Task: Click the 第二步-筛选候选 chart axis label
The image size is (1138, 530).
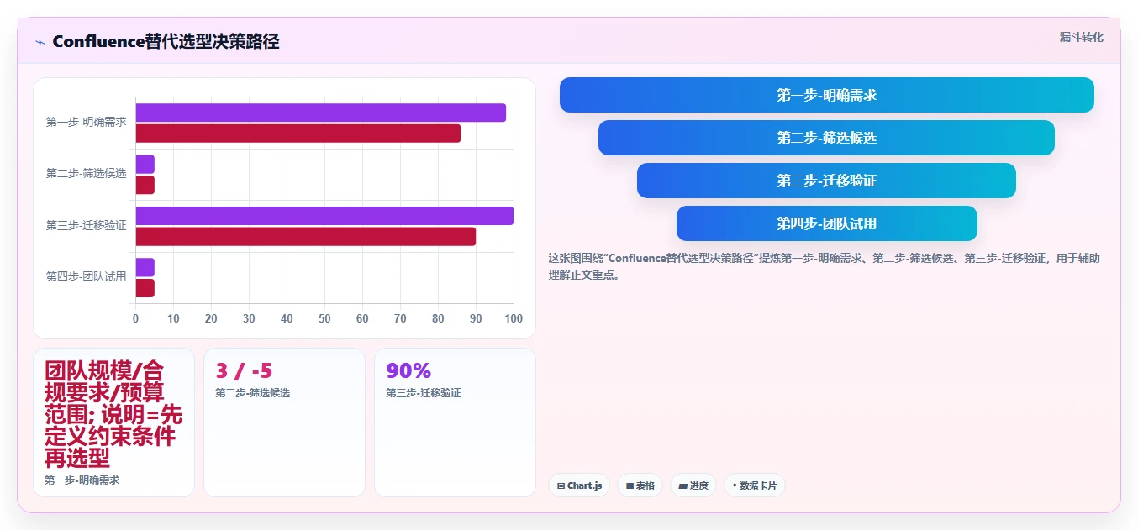Action: pos(86,174)
